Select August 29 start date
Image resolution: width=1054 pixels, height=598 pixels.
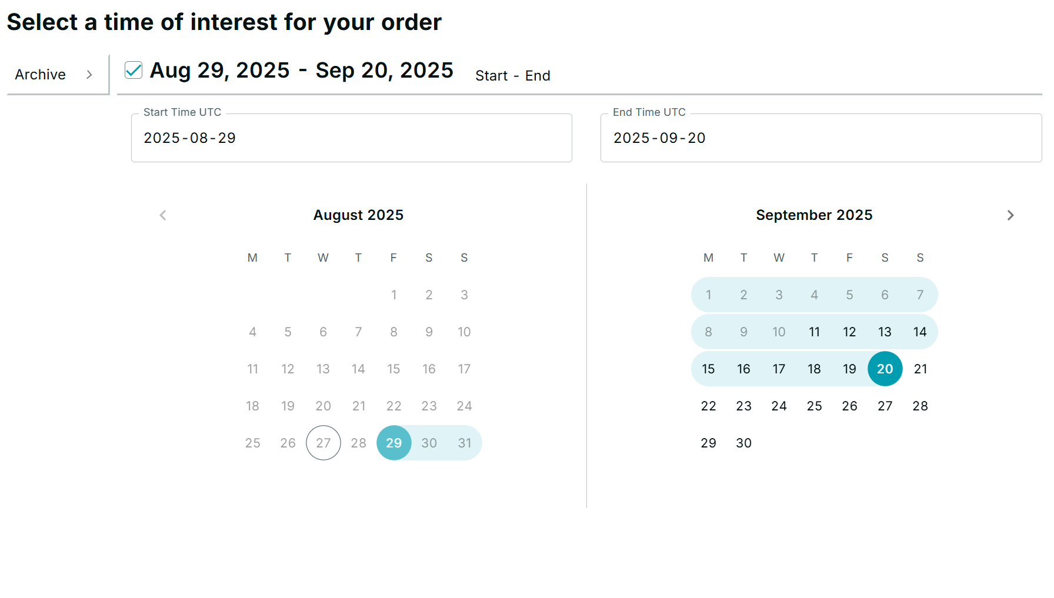(393, 443)
